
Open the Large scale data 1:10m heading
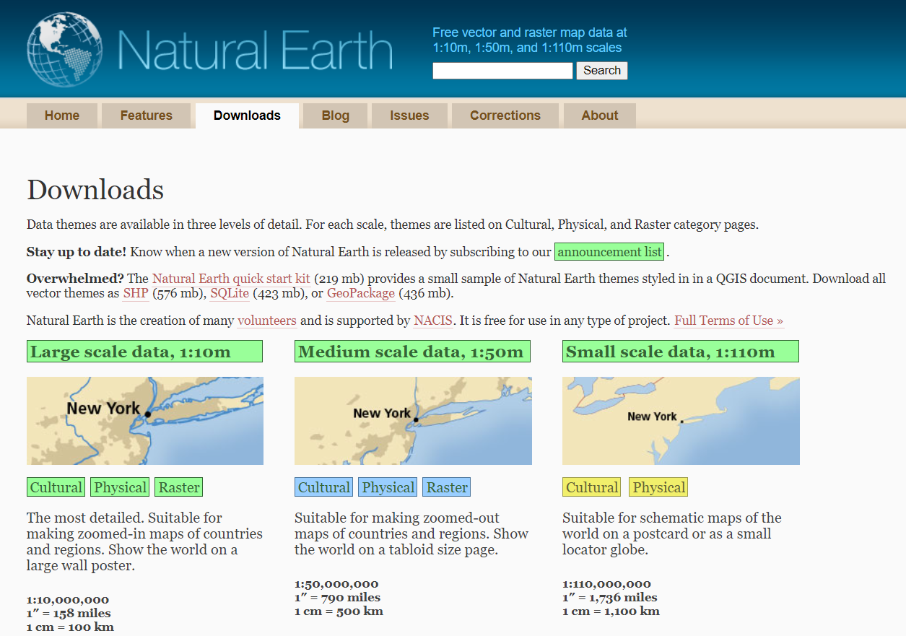(144, 352)
